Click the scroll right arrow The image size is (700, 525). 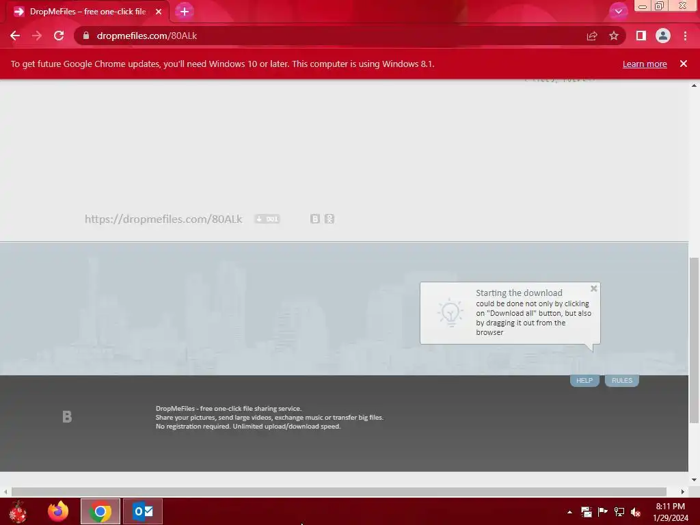click(x=683, y=492)
